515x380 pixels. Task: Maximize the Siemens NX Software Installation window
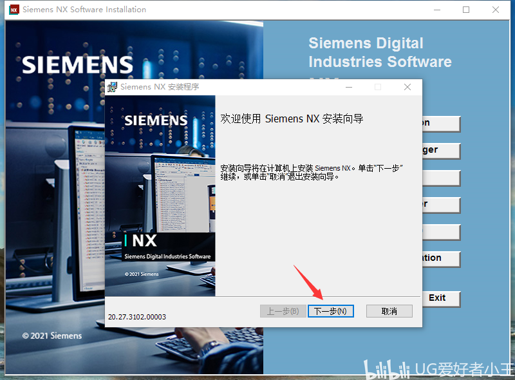pos(465,10)
